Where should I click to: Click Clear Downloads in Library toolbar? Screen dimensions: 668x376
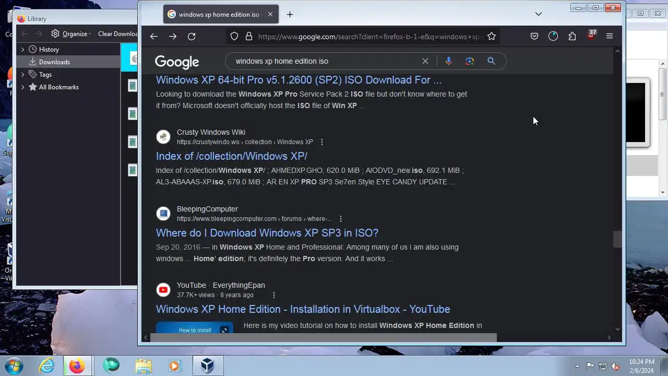[118, 34]
